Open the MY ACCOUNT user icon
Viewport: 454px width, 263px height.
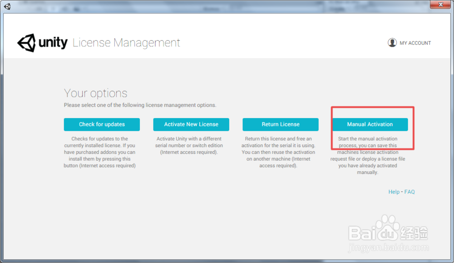click(x=392, y=43)
